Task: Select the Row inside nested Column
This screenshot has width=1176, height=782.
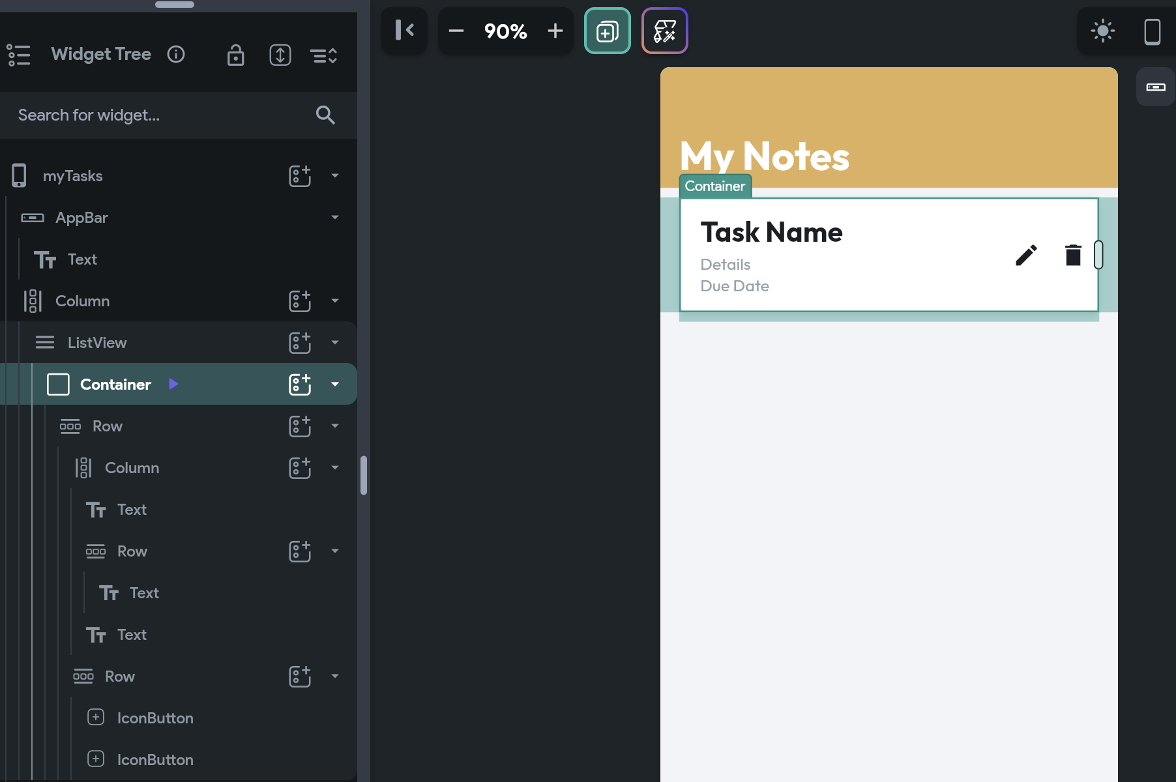Action: tap(179, 551)
